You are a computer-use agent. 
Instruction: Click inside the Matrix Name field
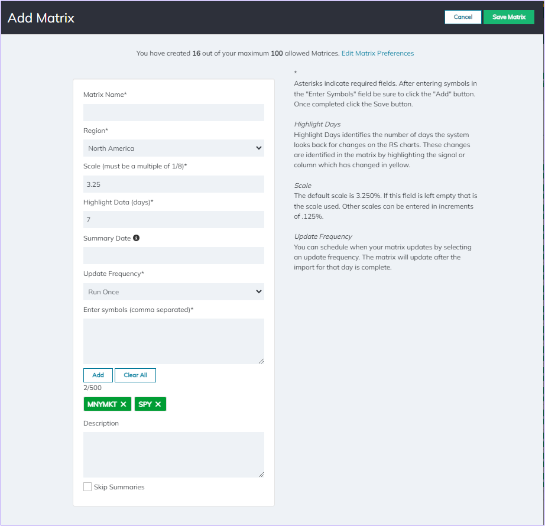(173, 112)
